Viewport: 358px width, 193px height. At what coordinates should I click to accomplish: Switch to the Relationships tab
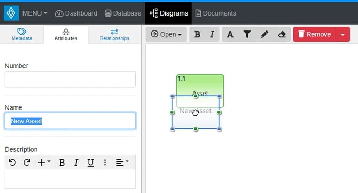(x=114, y=35)
